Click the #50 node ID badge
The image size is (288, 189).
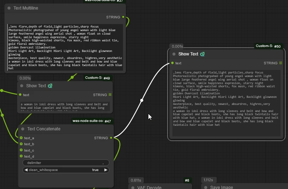click(277, 46)
